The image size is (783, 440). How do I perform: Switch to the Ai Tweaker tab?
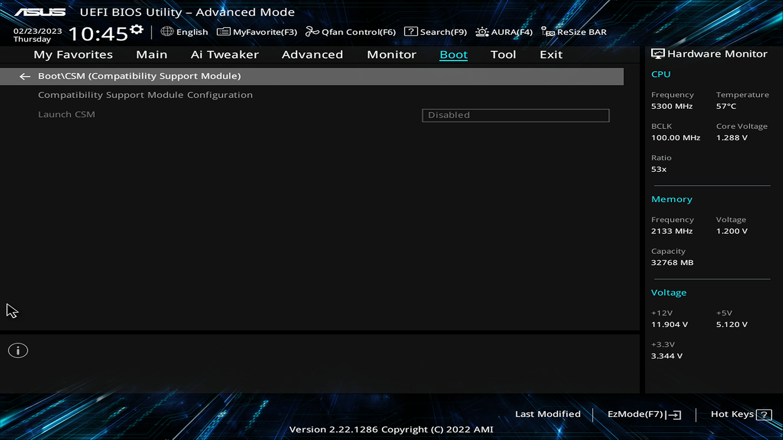tap(225, 55)
